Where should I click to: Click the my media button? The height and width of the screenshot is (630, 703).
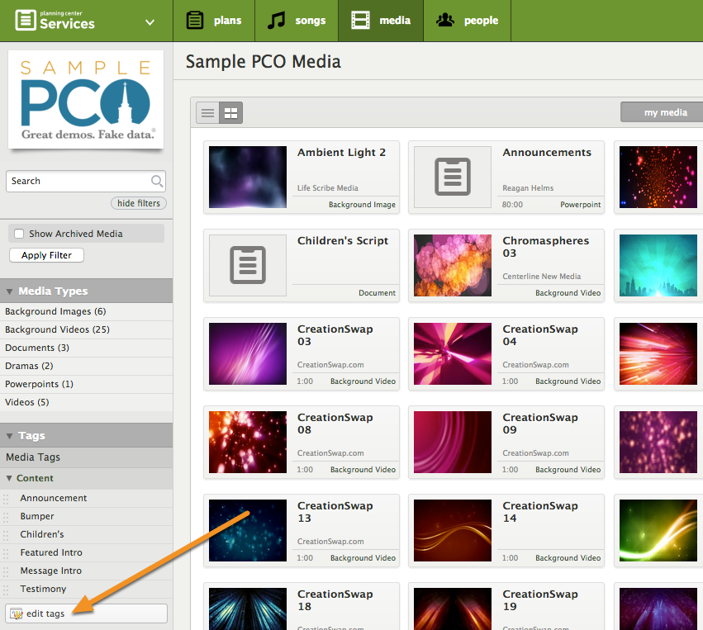coord(662,112)
